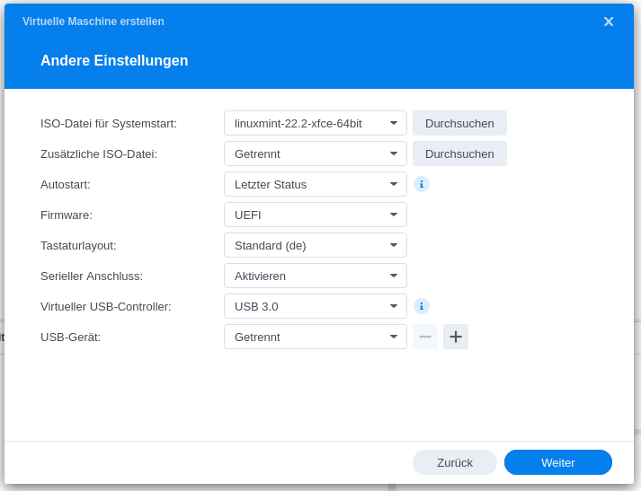
Task: Click Durchsuchen for Zusätzliche ISO-Datei
Action: [x=459, y=153]
